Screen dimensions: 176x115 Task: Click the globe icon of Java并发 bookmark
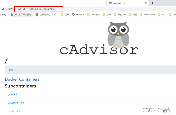(x=73, y=14)
